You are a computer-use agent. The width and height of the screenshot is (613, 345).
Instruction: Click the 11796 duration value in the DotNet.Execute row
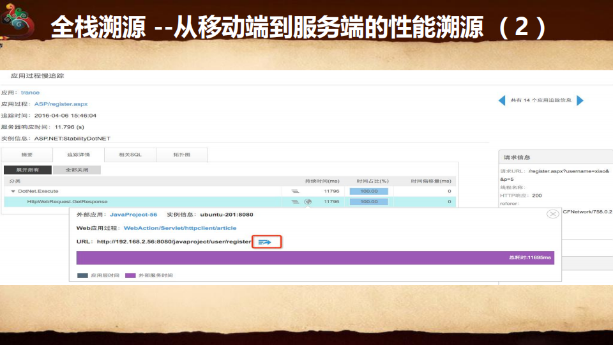[x=331, y=191]
